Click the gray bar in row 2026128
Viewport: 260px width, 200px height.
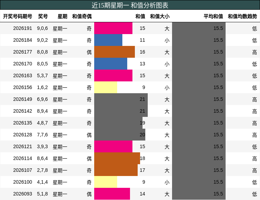click(120, 135)
